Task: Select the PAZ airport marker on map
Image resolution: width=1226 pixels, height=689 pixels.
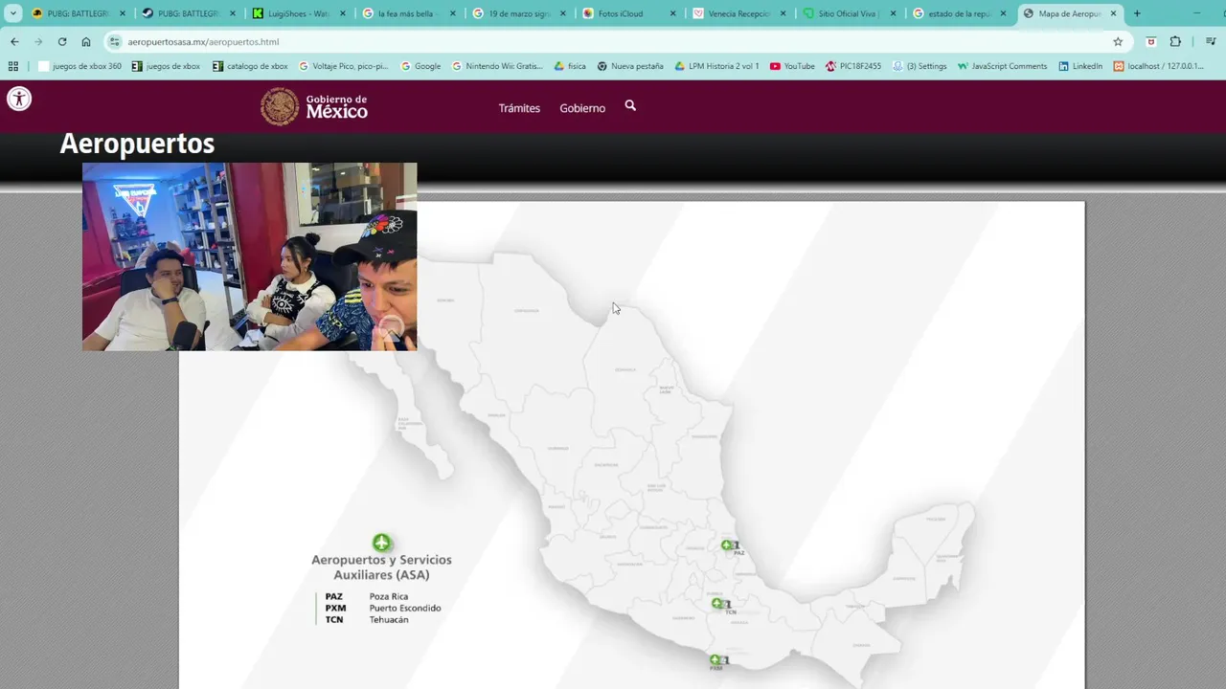Action: [727, 545]
